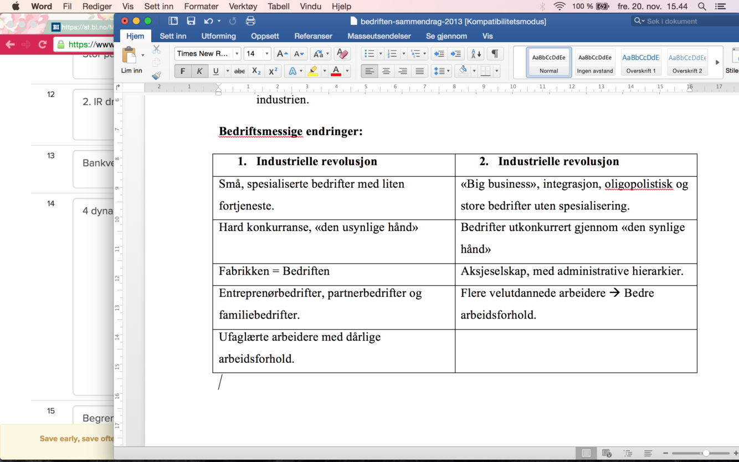Open the underline style dropdown arrow
This screenshot has height=462, width=739.
[x=227, y=71]
